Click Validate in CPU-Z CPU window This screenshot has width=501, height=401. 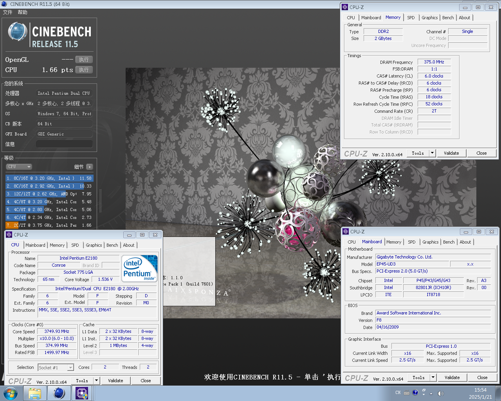point(115,380)
